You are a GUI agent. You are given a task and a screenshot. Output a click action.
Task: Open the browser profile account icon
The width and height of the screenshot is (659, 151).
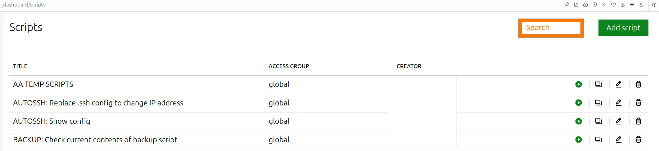click(641, 5)
